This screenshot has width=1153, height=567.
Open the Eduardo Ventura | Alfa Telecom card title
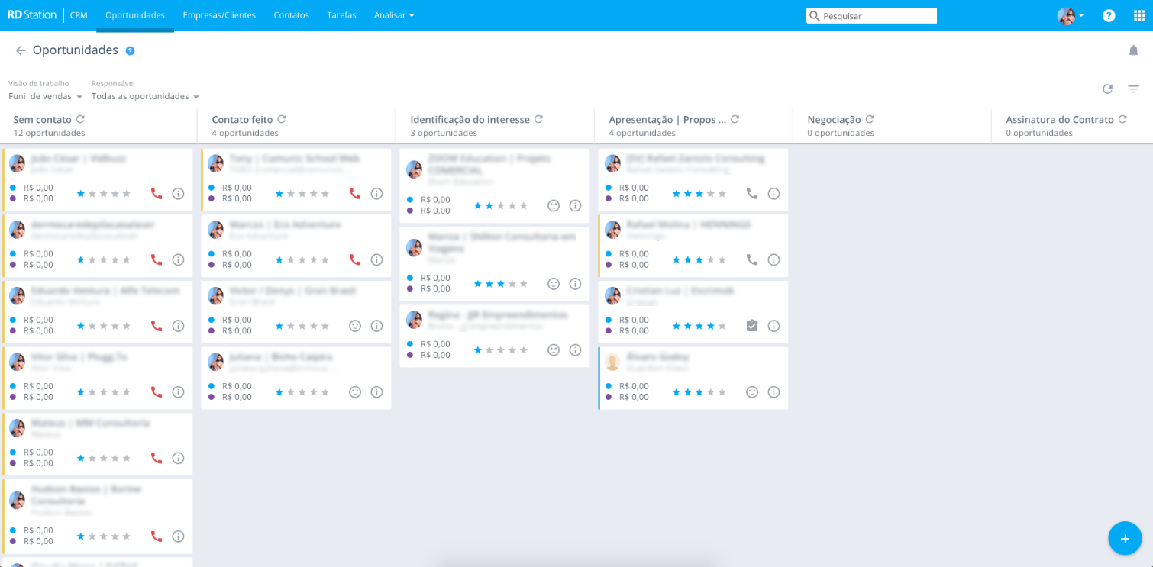105,291
